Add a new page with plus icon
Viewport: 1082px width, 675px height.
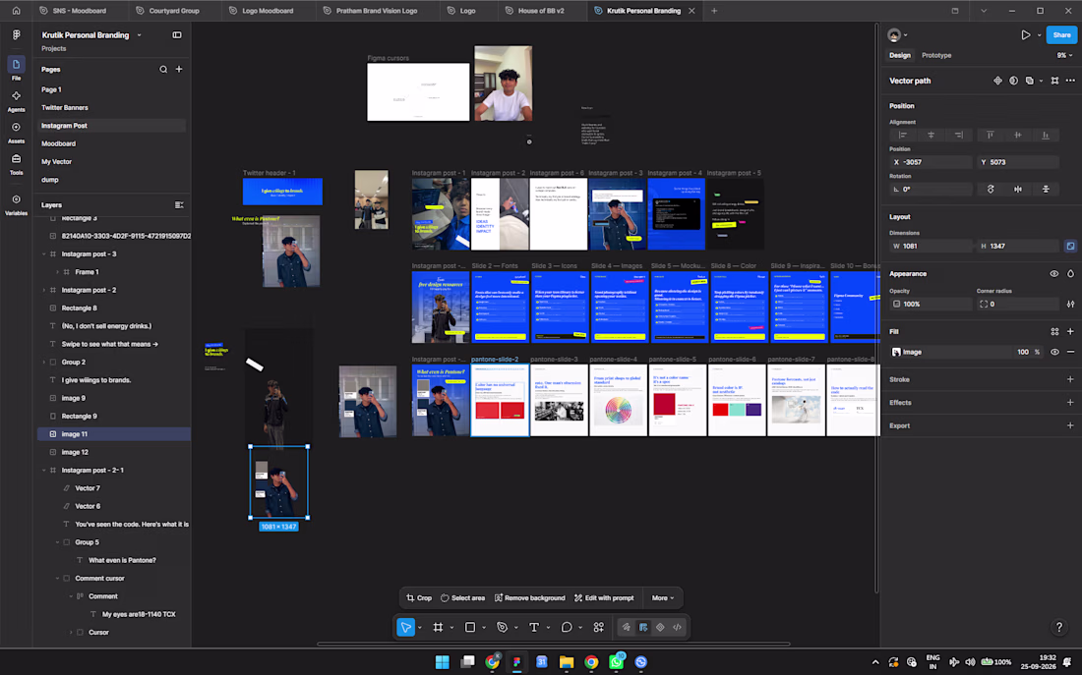tap(179, 69)
